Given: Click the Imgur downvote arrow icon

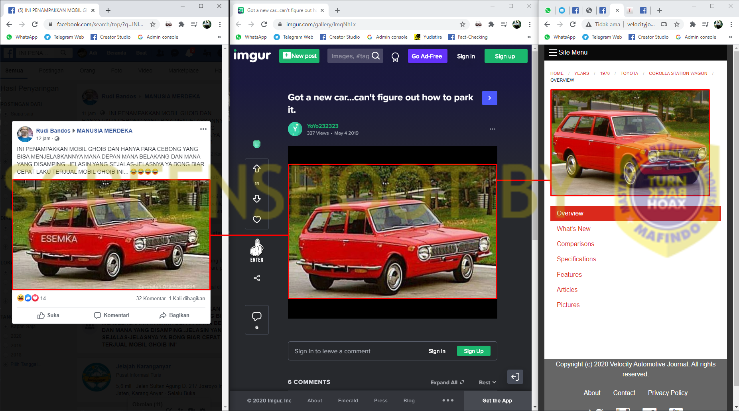Looking at the screenshot, I should (x=257, y=198).
